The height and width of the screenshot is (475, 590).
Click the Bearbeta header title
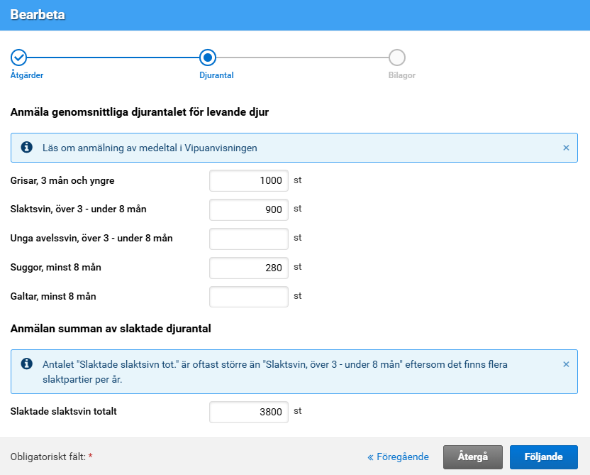coord(38,15)
